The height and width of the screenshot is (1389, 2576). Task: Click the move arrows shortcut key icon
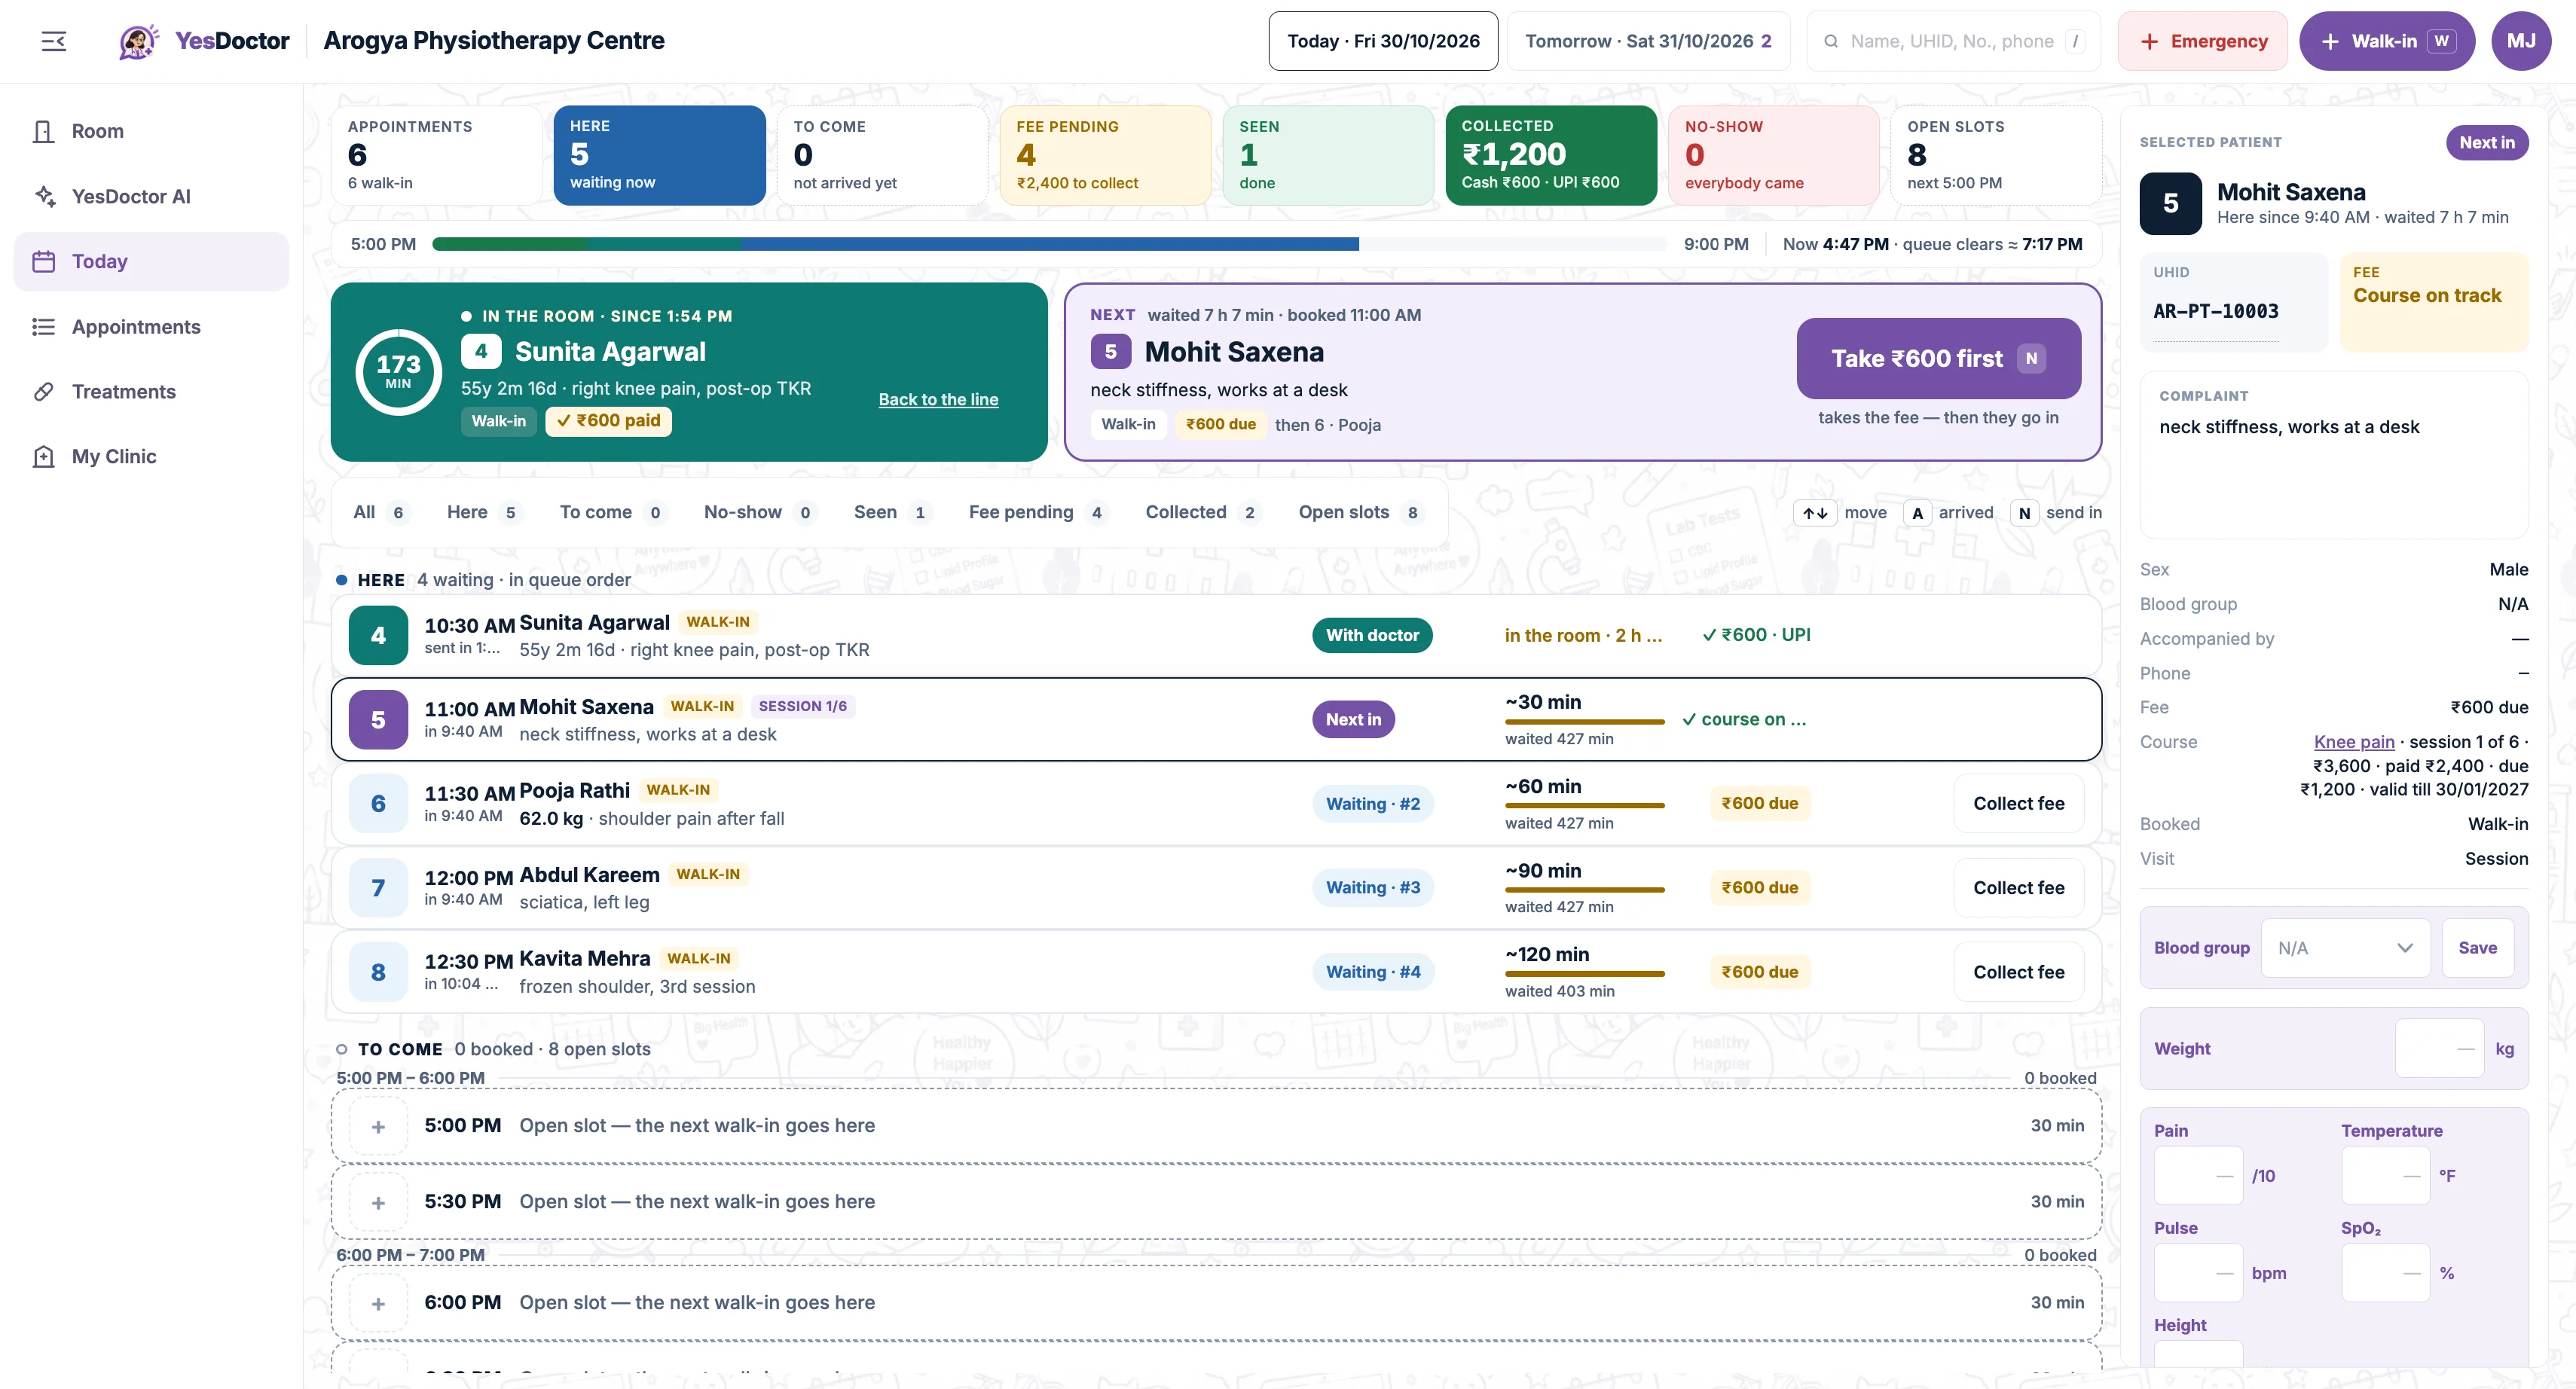1815,513
